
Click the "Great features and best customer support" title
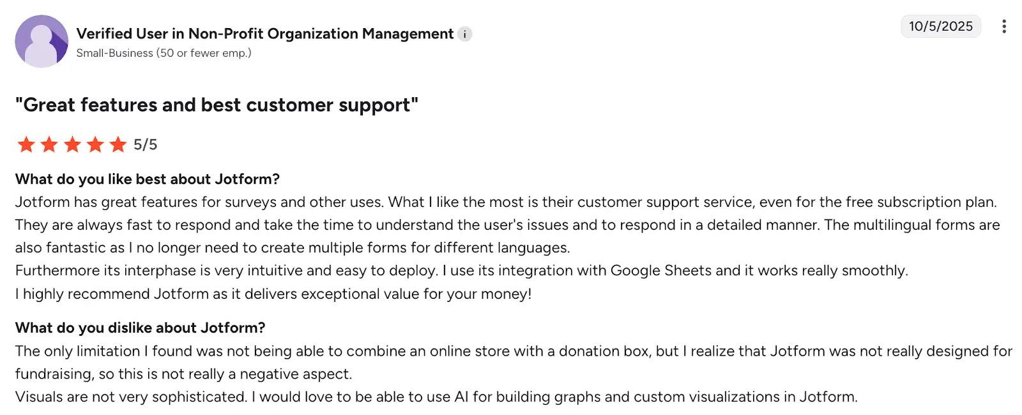[217, 105]
